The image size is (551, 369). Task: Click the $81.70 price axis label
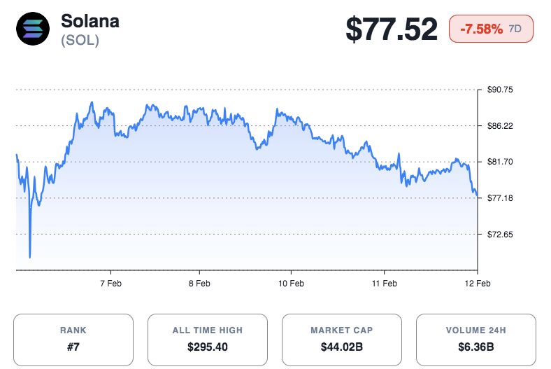pos(500,162)
